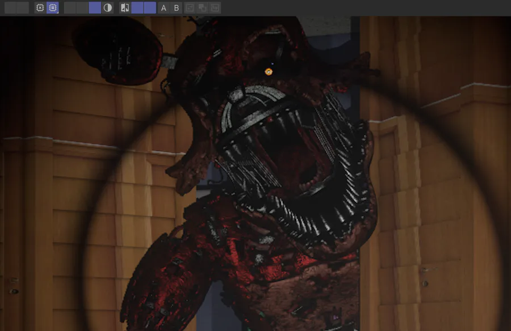The image size is (511, 331).
Task: Click the last dimmed icon in the toolbar
Action: 215,8
